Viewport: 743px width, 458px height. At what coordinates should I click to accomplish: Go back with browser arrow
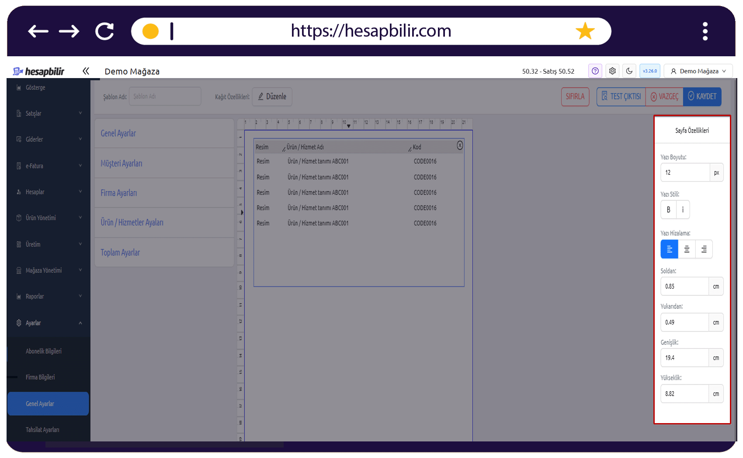coord(38,31)
